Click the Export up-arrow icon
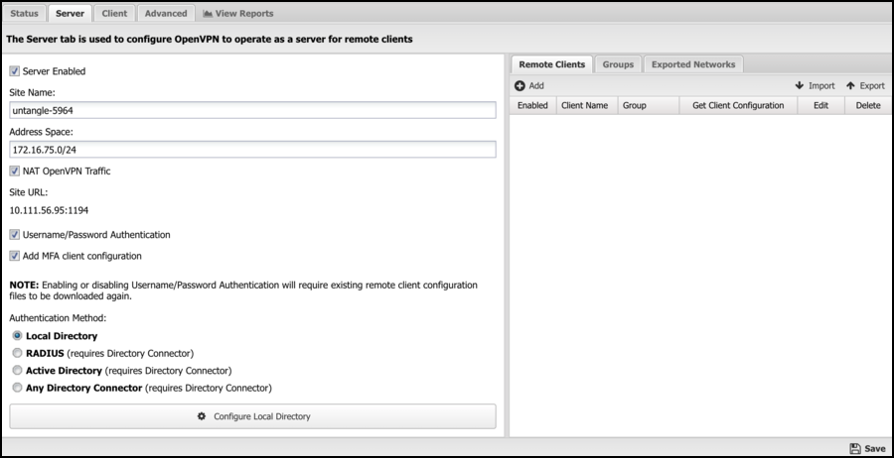The height and width of the screenshot is (458, 894). 850,86
